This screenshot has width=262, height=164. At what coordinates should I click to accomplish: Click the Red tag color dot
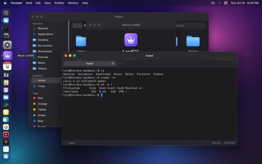coord(35,98)
